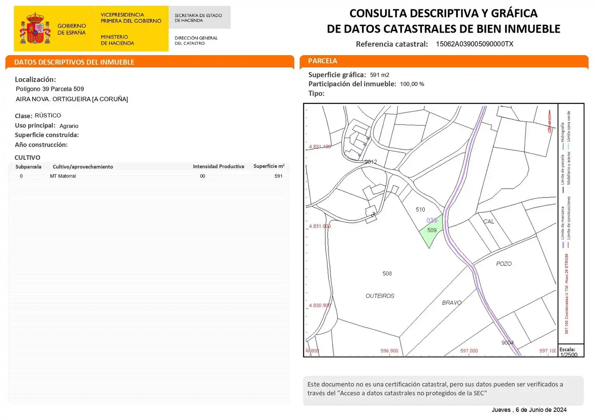Click the "Referencia catastral:" label

pyautogui.click(x=392, y=44)
